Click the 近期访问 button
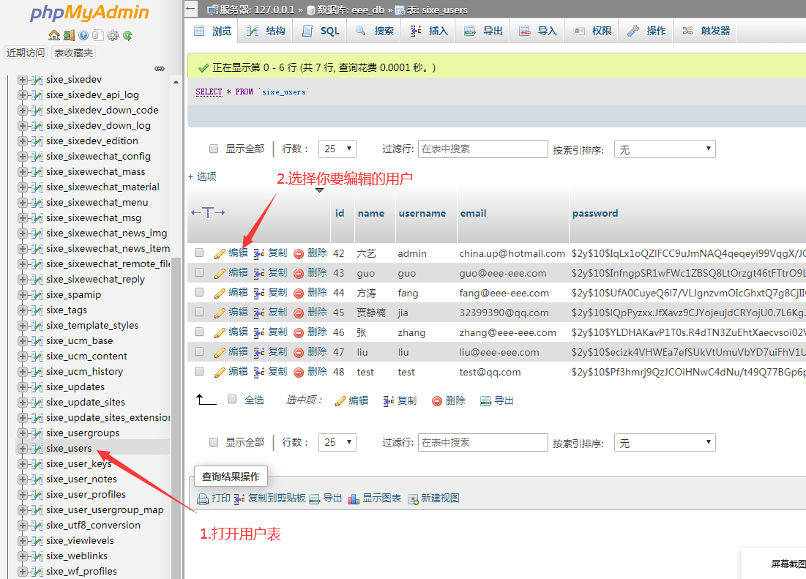The width and height of the screenshot is (806, 579). pyautogui.click(x=26, y=53)
